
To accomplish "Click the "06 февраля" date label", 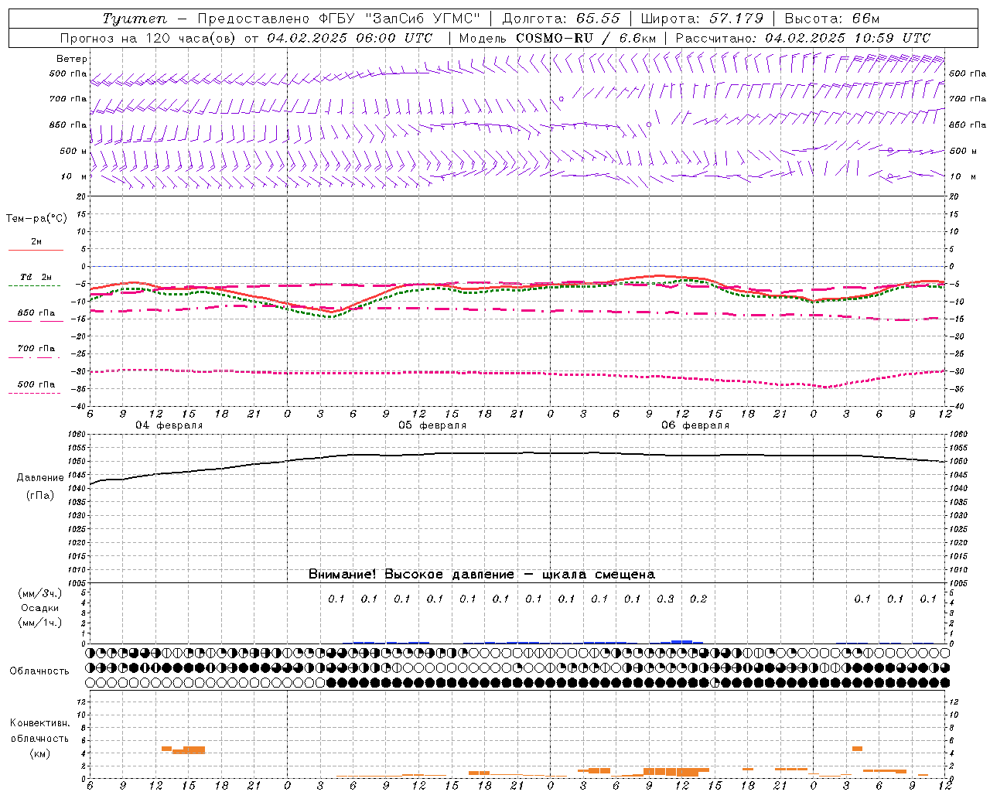I will coord(695,425).
